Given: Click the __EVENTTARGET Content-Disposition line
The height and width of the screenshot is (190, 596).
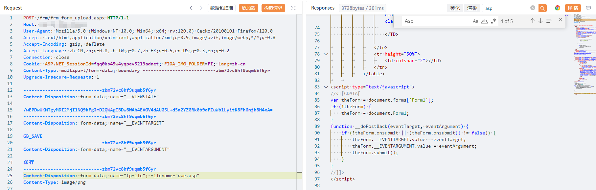Looking at the screenshot, I should point(94,123).
